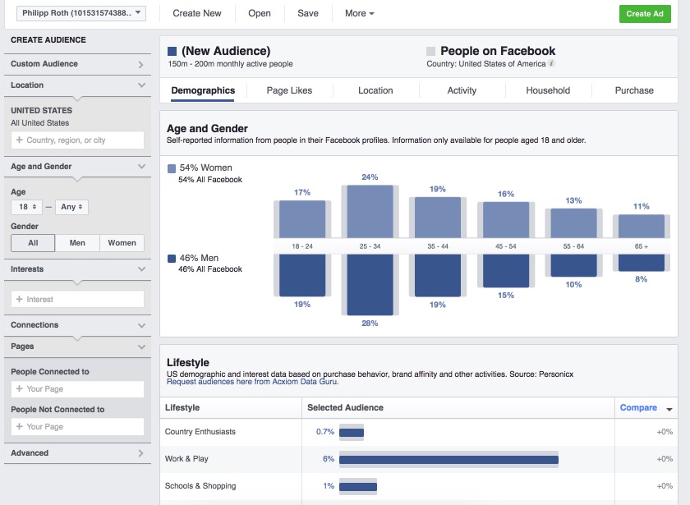Select All gender option
Screen dimensions: 690x505
(x=33, y=243)
